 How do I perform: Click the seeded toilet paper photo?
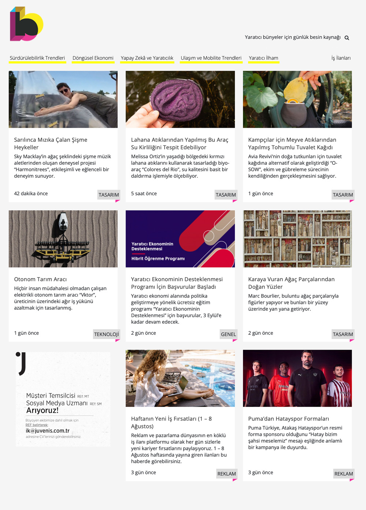click(x=298, y=99)
